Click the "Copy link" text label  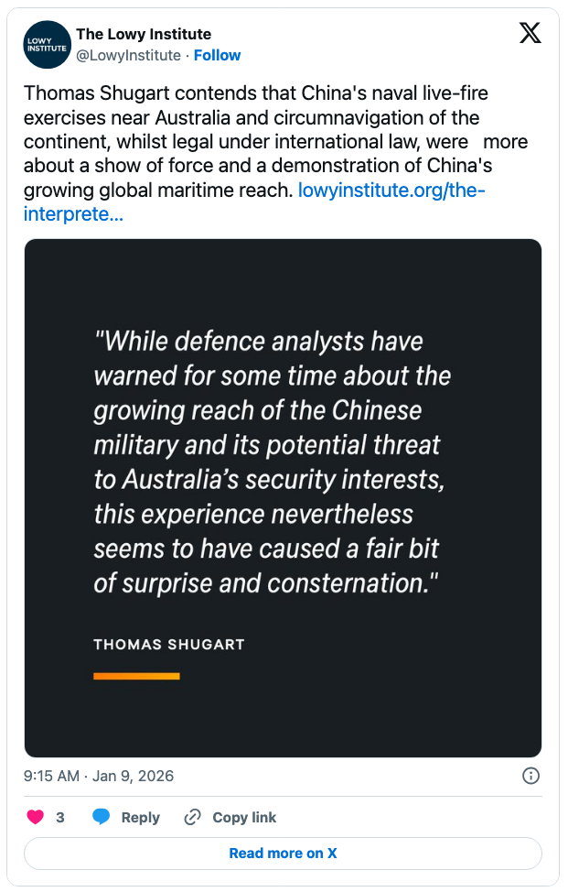pyautogui.click(x=244, y=818)
